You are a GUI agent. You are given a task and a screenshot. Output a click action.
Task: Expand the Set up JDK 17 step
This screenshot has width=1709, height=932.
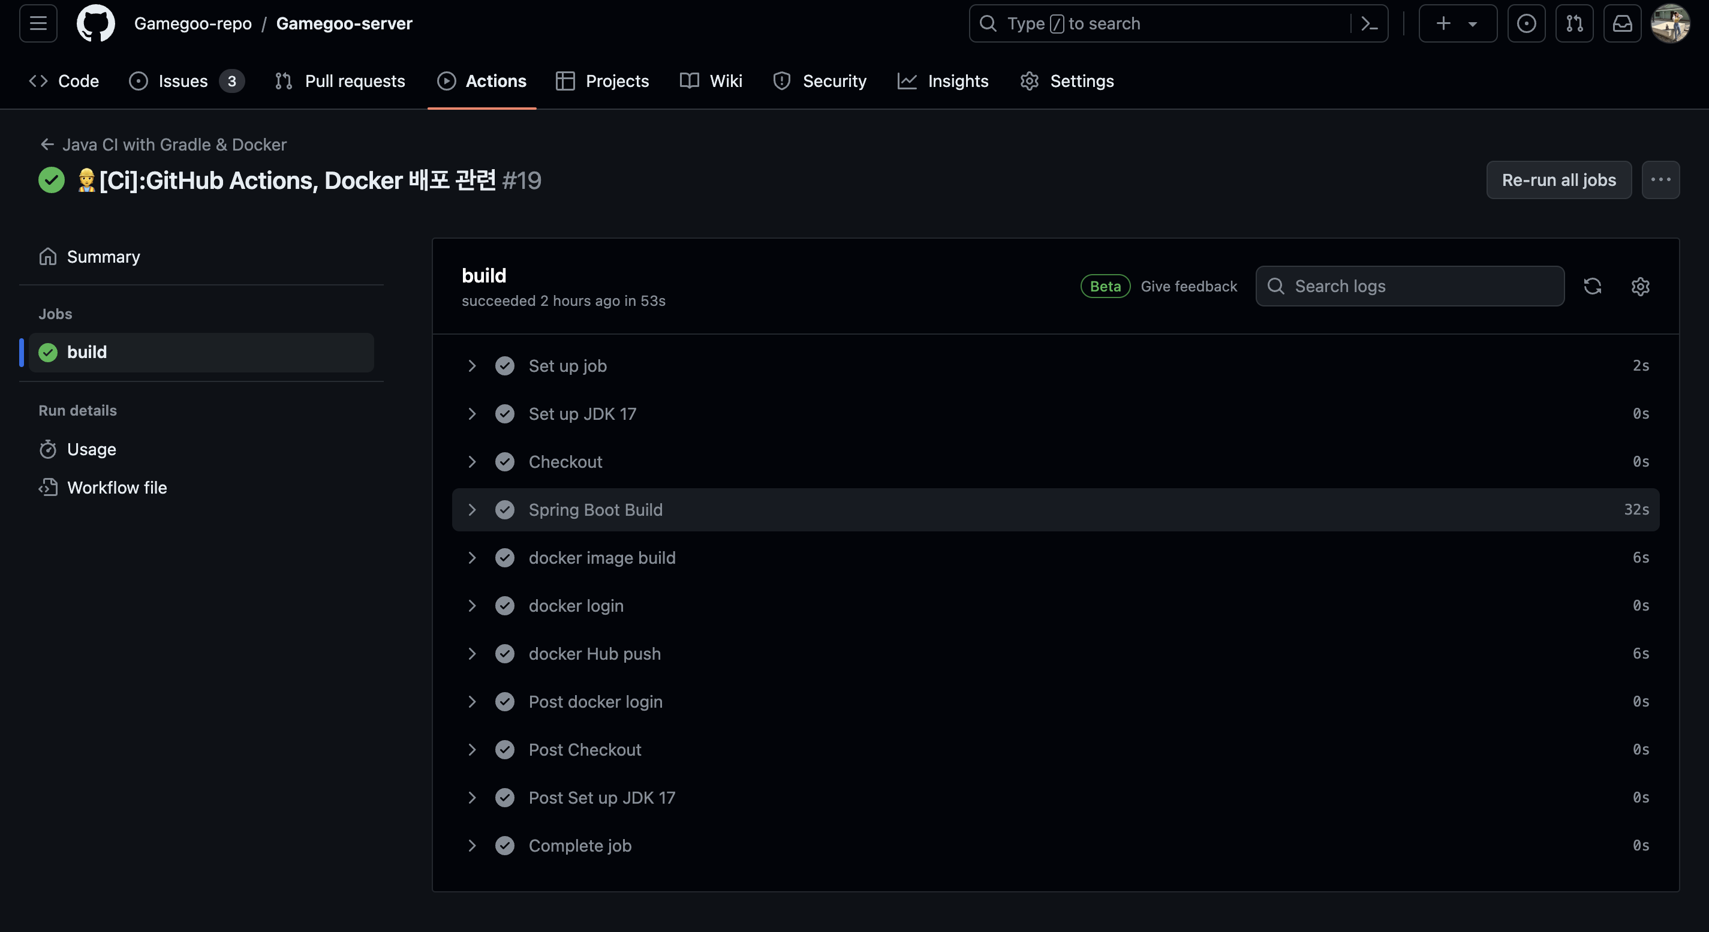point(473,414)
